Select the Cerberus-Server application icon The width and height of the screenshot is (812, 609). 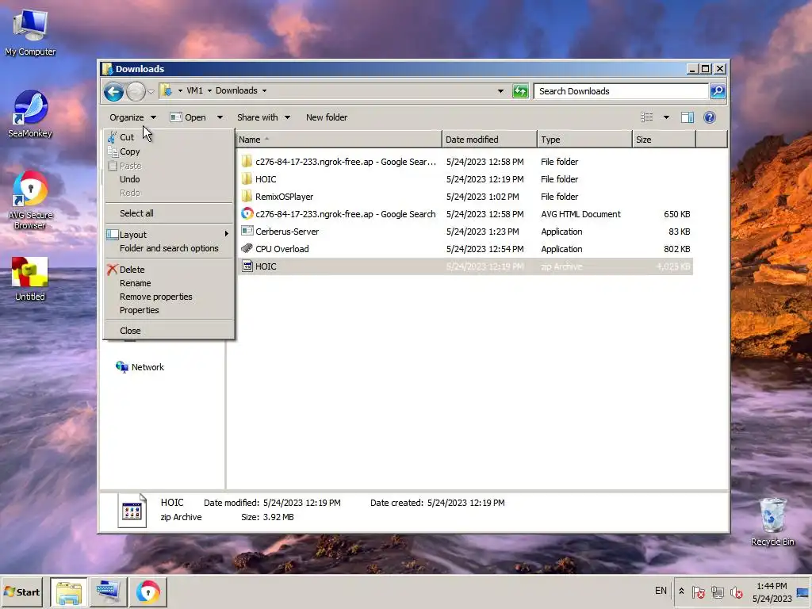(247, 232)
